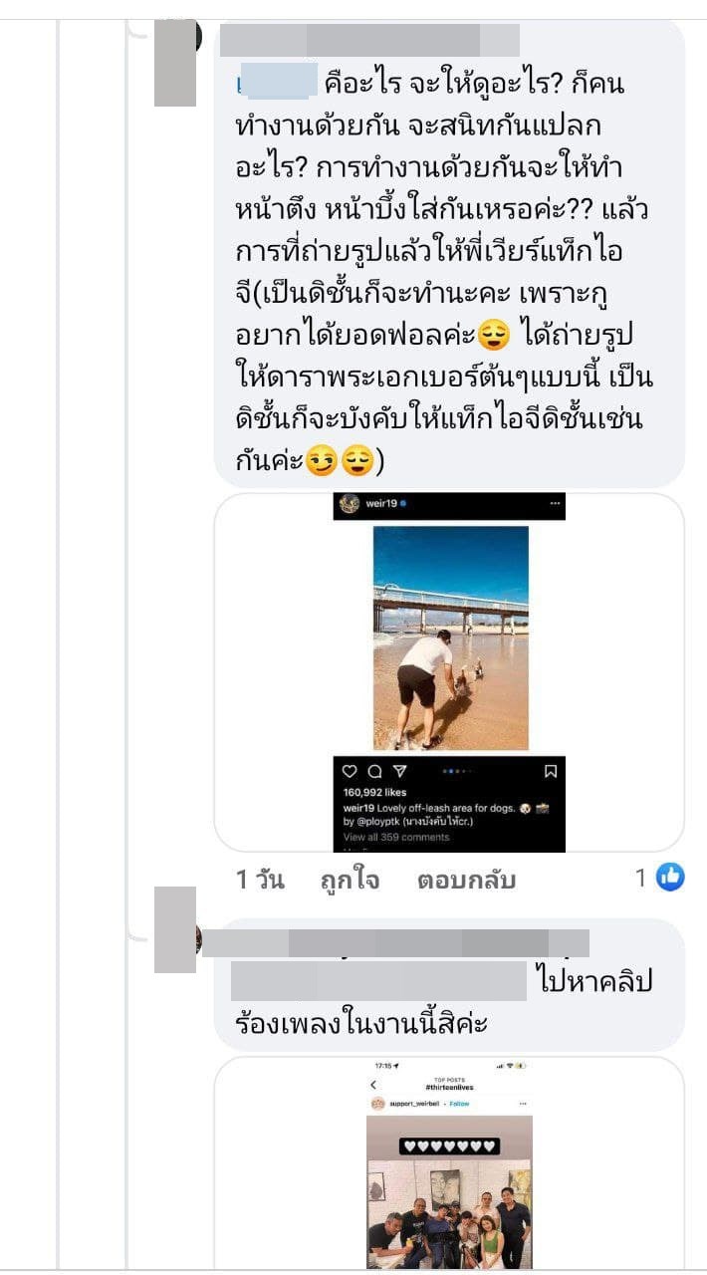Click ถูกใจ to like the comment

click(350, 880)
